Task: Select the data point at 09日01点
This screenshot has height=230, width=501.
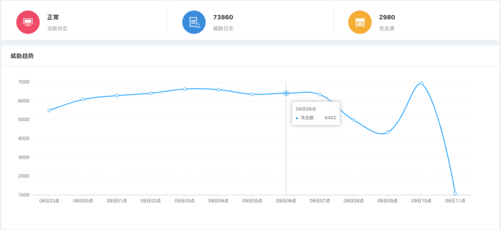Action: [117, 96]
